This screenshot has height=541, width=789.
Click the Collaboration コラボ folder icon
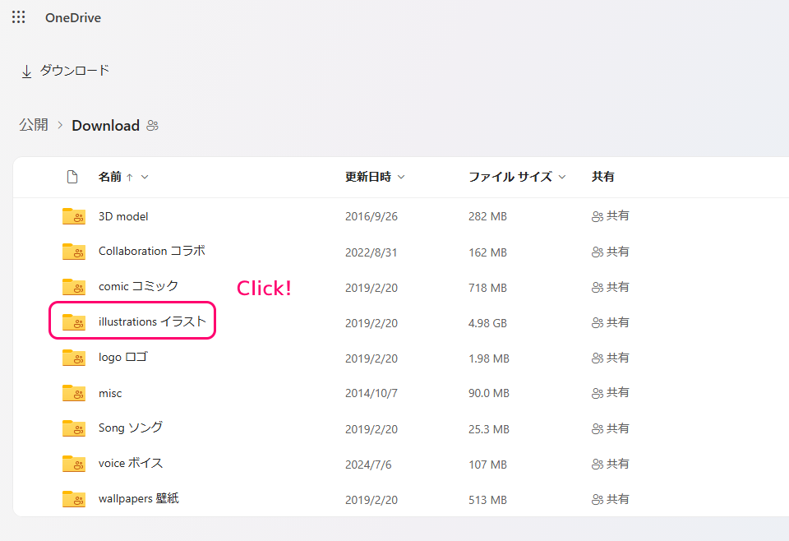pos(74,252)
